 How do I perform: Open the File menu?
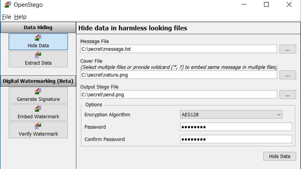(6, 17)
